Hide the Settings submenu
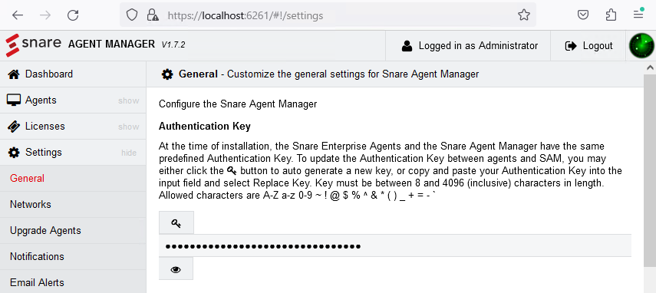The height and width of the screenshot is (293, 656). pyautogui.click(x=129, y=153)
